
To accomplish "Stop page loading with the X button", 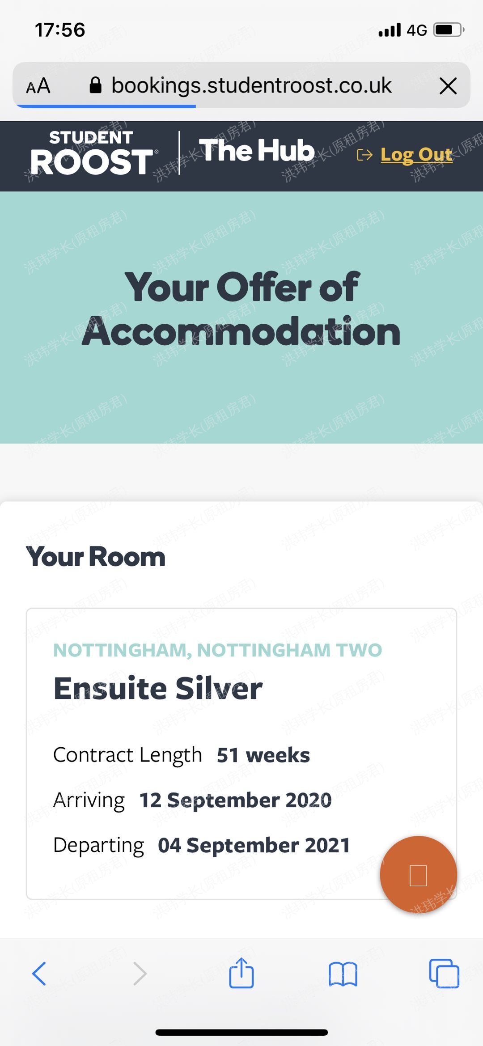I will pyautogui.click(x=448, y=85).
